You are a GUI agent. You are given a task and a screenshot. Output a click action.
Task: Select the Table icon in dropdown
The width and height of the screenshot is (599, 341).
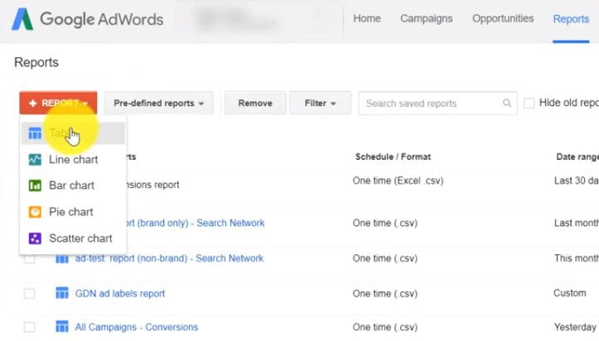tap(35, 133)
